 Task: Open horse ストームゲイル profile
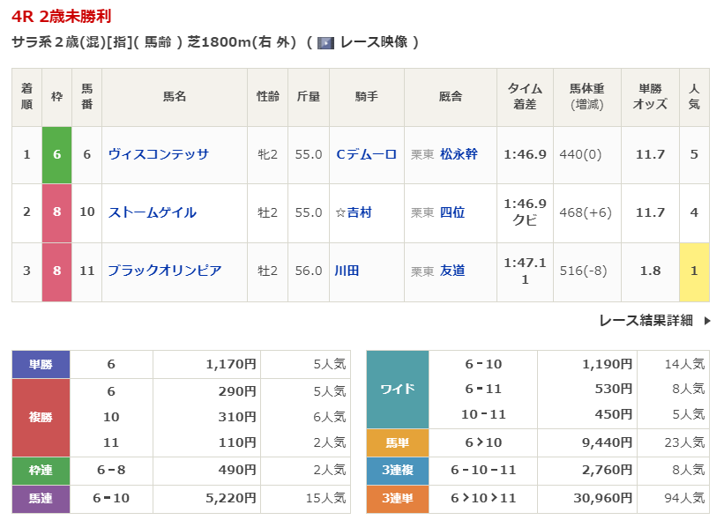[153, 212]
